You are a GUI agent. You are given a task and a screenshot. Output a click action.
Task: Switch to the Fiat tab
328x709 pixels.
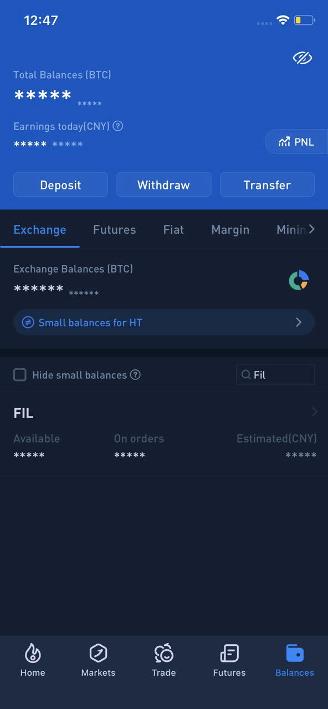[173, 229]
